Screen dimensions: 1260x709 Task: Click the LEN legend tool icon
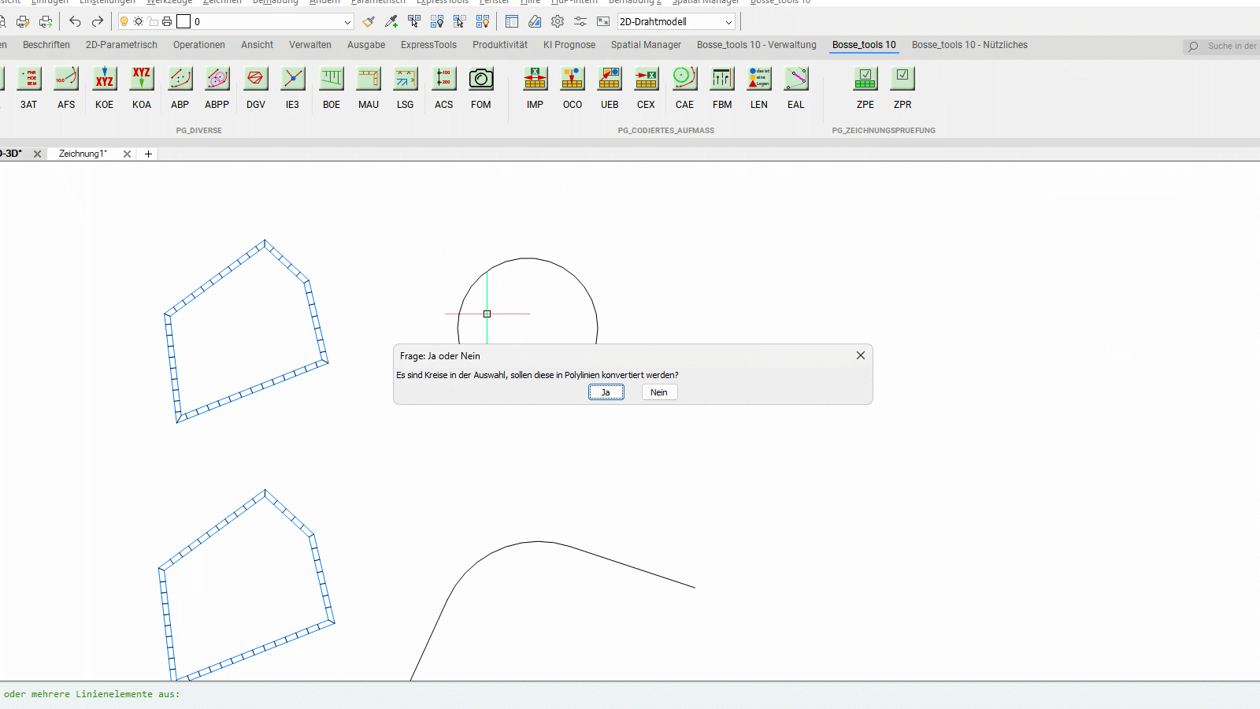click(758, 79)
